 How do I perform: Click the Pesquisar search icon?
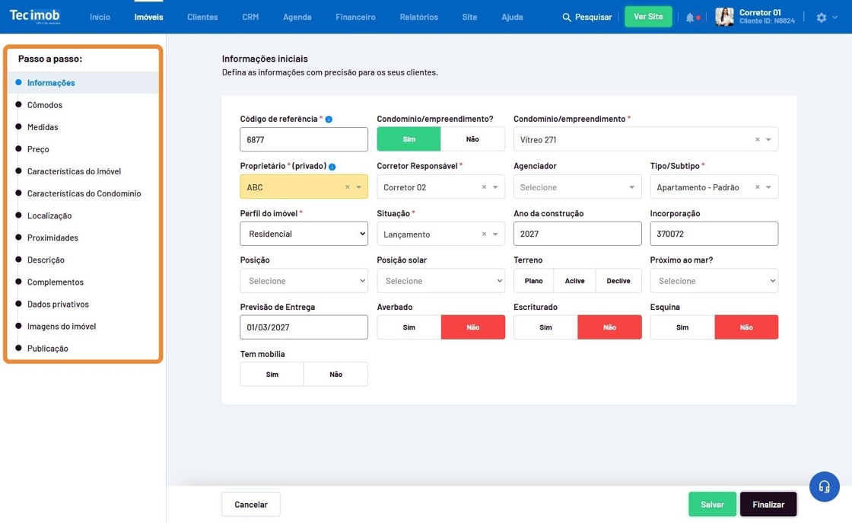[567, 18]
